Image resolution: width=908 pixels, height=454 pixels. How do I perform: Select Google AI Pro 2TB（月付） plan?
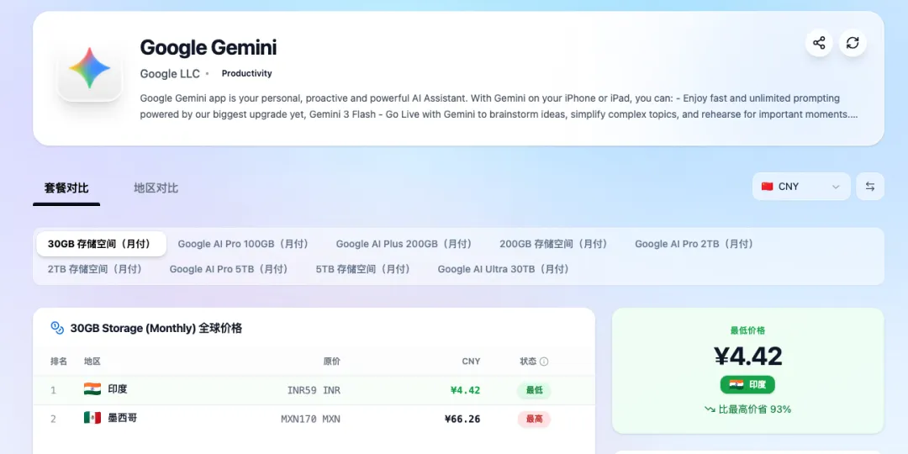(696, 244)
